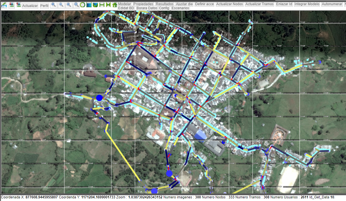
Task: Click the large blue node at map's left
Action: 99,97
